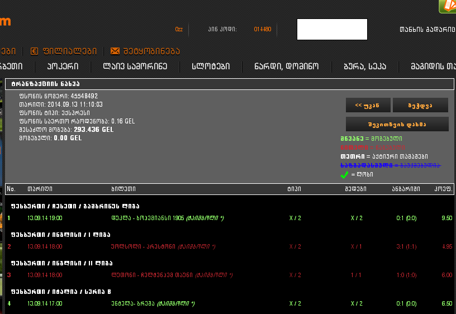
Task: Click the odds value 6.50
Action: (447, 303)
